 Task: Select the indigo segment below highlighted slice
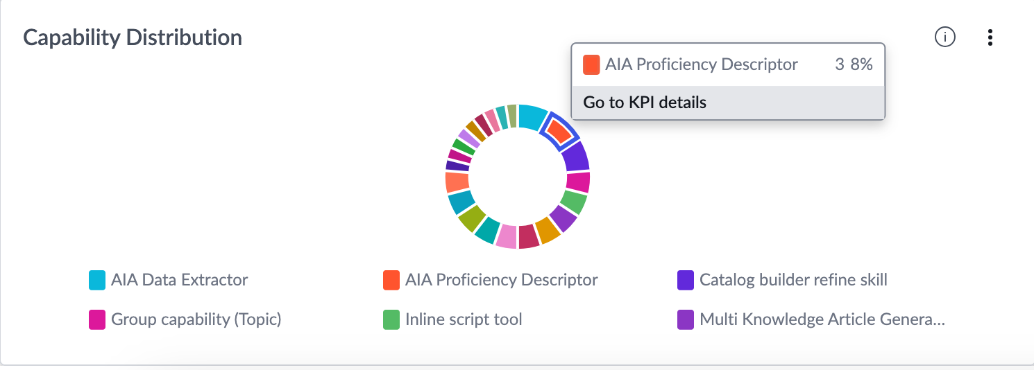click(x=575, y=157)
